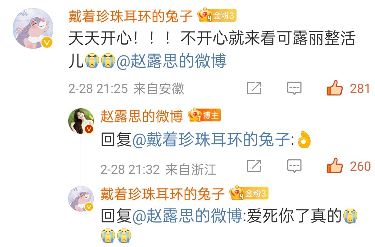Tap the comment text 爱死你了真的
This screenshot has height=247, width=375.
tap(294, 216)
